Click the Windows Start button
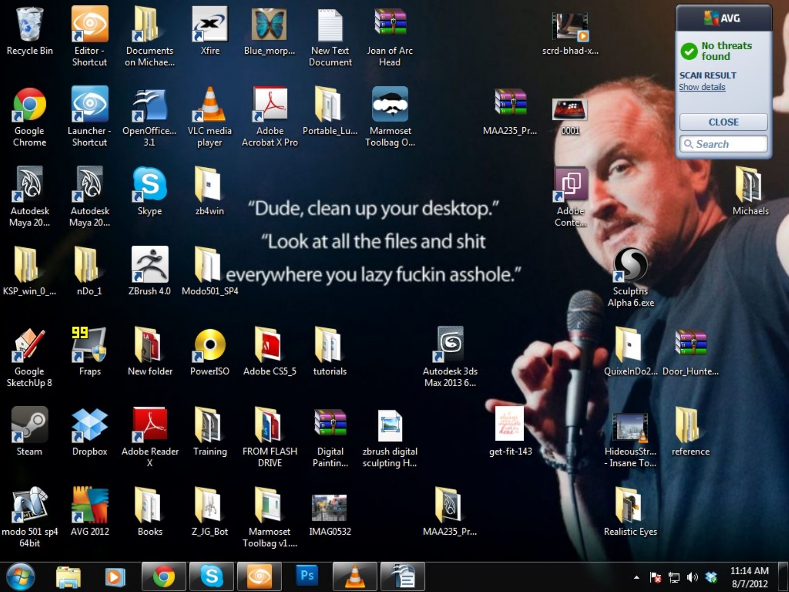789x592 pixels. [21, 577]
